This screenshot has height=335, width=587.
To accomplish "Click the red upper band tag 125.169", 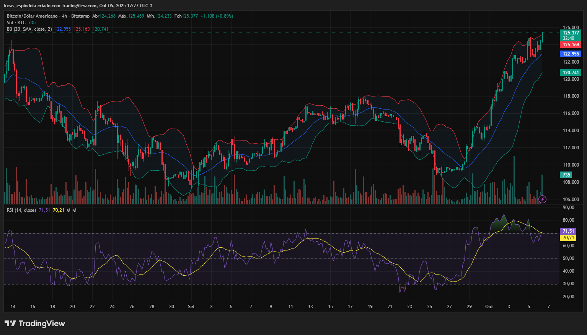I will click(570, 45).
